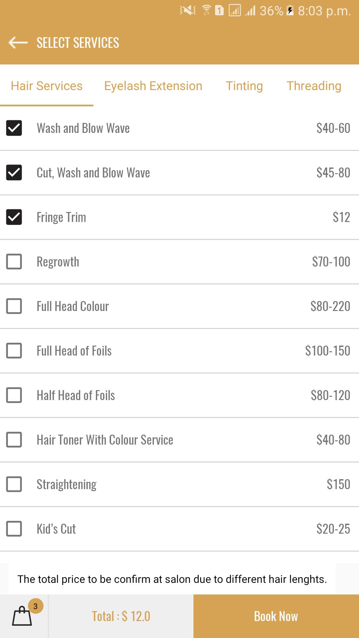The width and height of the screenshot is (359, 638).
Task: Select the Full Head Colour checkbox
Action: [x=14, y=306]
